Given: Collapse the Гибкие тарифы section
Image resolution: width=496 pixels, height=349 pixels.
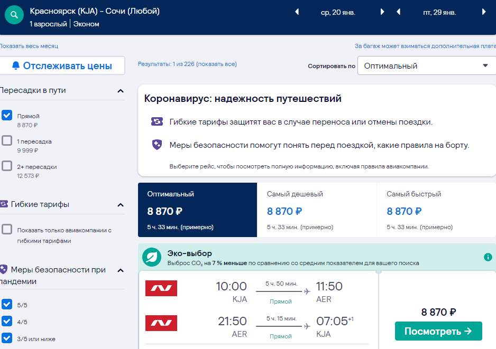Looking at the screenshot, I should [121, 205].
